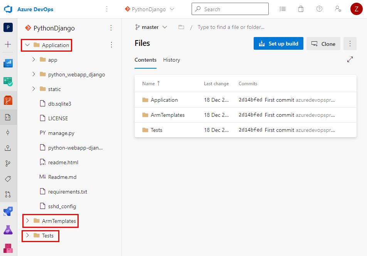Expand the ArmTemplates folder in tree
The width and height of the screenshot is (367, 256).
(x=27, y=221)
